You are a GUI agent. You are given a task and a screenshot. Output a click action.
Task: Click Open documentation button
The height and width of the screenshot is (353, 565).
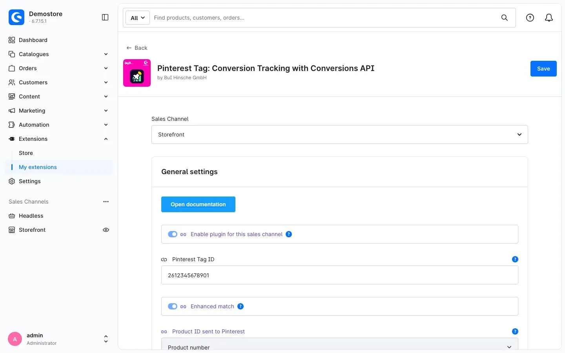[198, 204]
